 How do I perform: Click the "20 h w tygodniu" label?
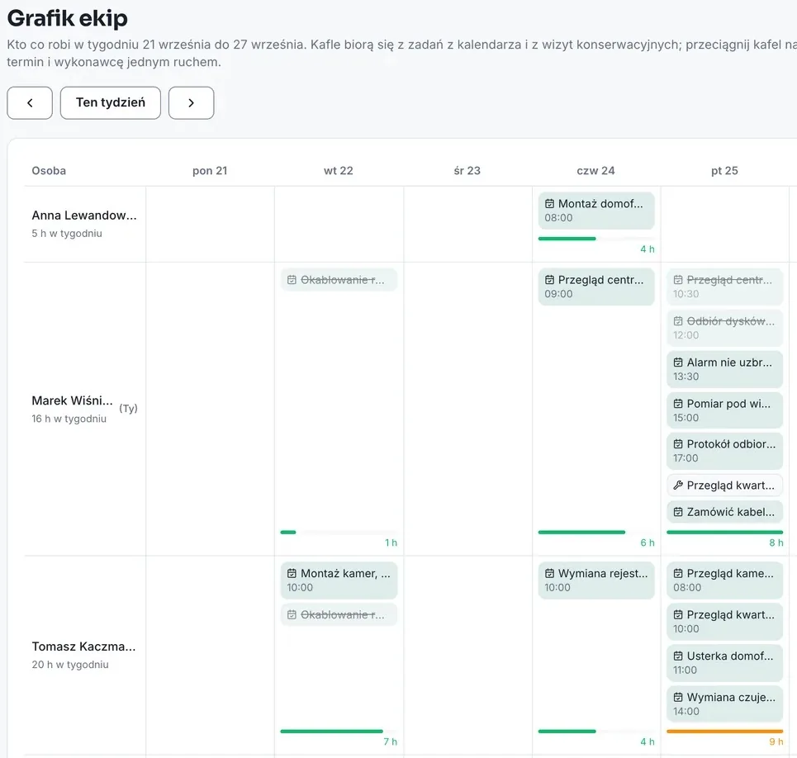70,665
